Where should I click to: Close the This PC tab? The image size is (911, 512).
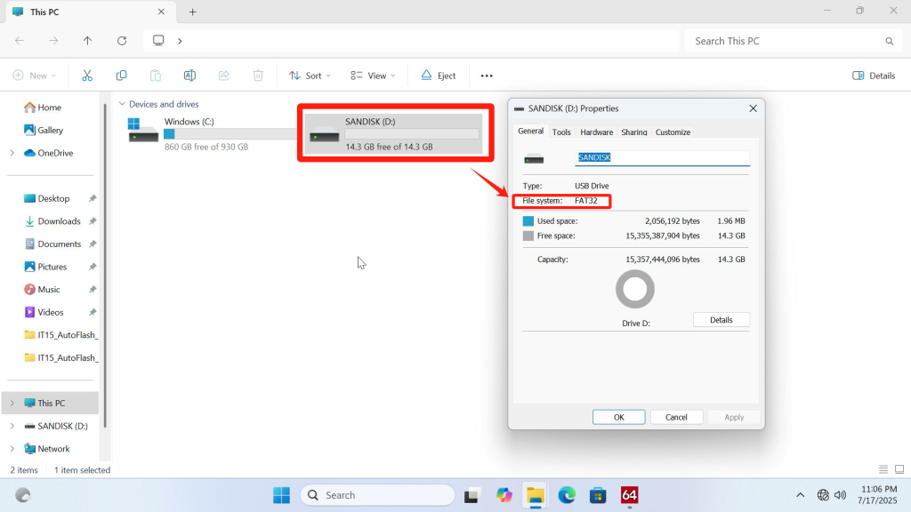coord(161,12)
